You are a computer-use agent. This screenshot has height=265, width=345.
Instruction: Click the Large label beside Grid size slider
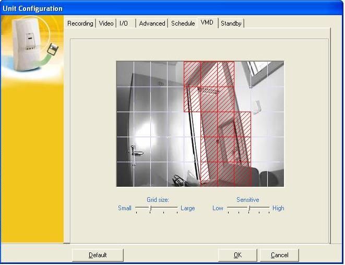pos(187,208)
